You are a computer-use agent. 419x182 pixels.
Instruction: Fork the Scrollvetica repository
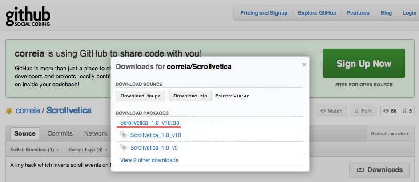pos(363,111)
